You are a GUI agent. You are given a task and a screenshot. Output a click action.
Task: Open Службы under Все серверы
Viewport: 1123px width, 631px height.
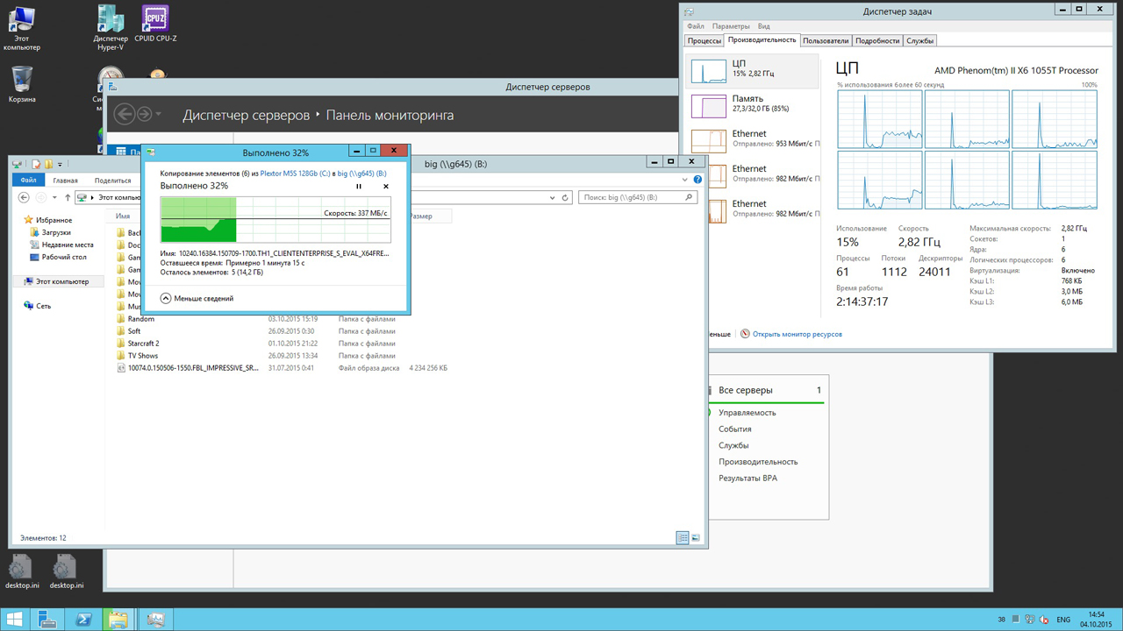point(733,445)
